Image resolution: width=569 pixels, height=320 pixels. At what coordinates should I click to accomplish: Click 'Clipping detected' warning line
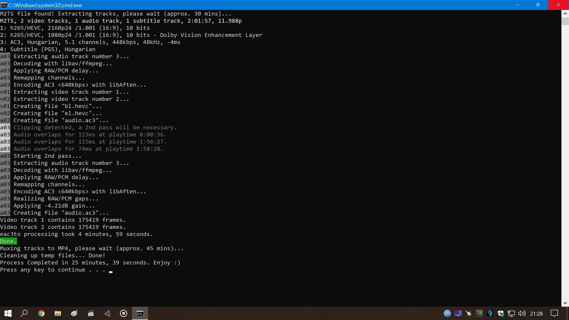pyautogui.click(x=95, y=127)
